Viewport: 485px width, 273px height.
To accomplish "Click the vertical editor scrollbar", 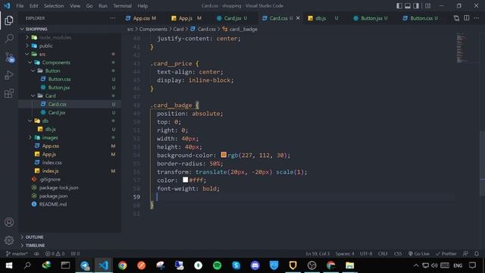I will tap(482, 163).
